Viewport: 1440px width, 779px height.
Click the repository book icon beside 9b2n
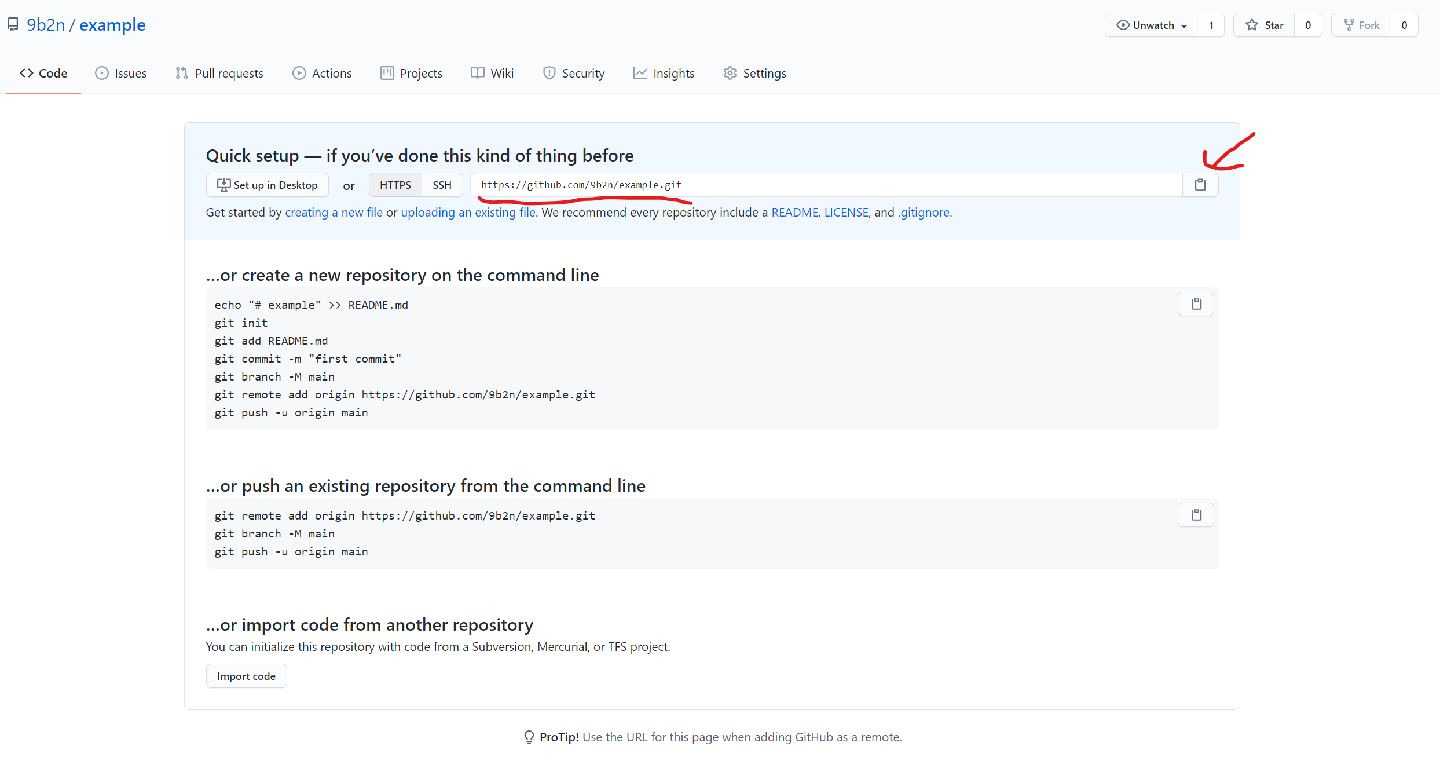pos(13,24)
